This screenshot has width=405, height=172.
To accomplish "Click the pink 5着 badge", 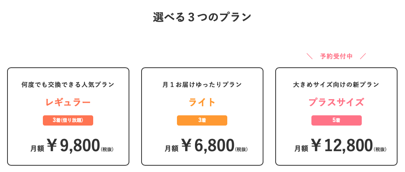I will pos(336,120).
